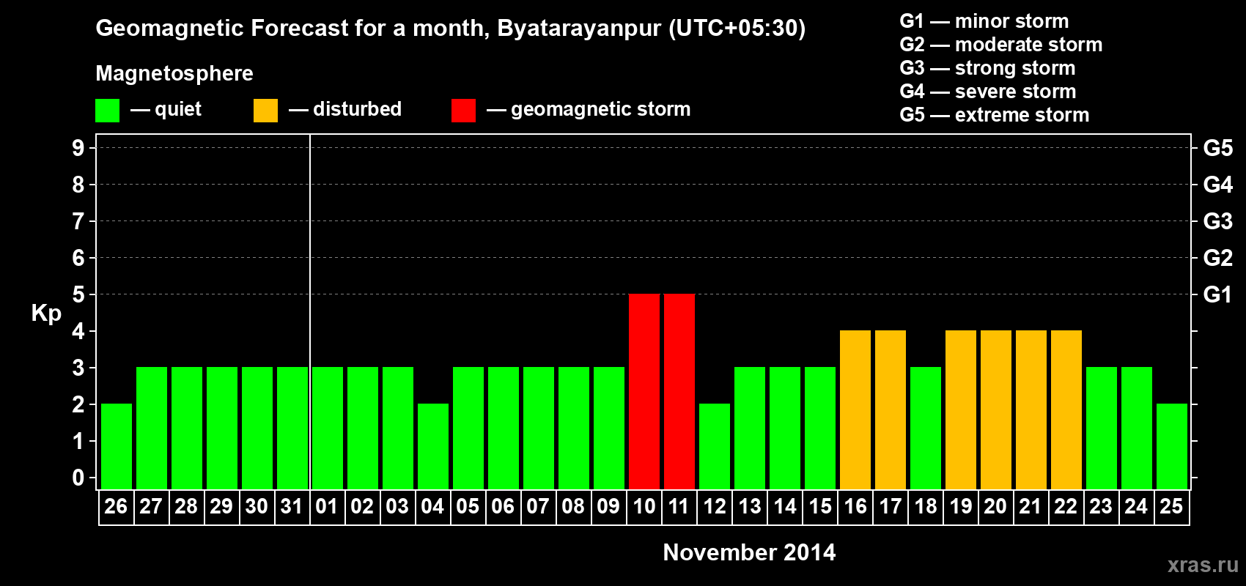Click date cell 23 on the axis
This screenshot has width=1246, height=586.
(1101, 507)
